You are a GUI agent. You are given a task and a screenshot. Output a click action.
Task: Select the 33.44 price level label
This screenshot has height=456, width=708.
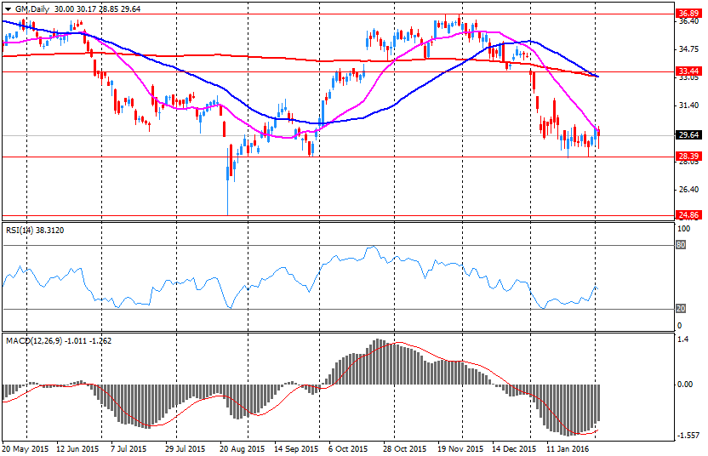[688, 71]
